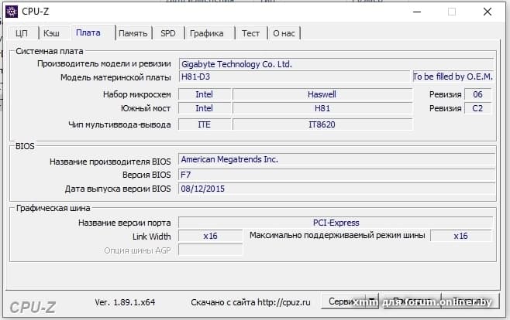This screenshot has width=510, height=320.
Task: Click the chipset revision 06 value
Action: tap(477, 94)
